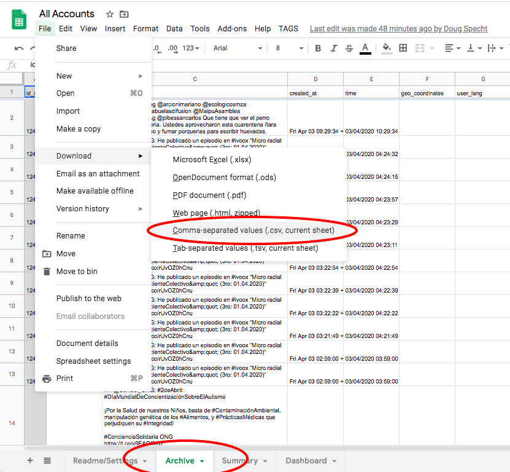Download as Comma-separated values (.csv)
Image resolution: width=510 pixels, height=472 pixels.
tap(249, 230)
